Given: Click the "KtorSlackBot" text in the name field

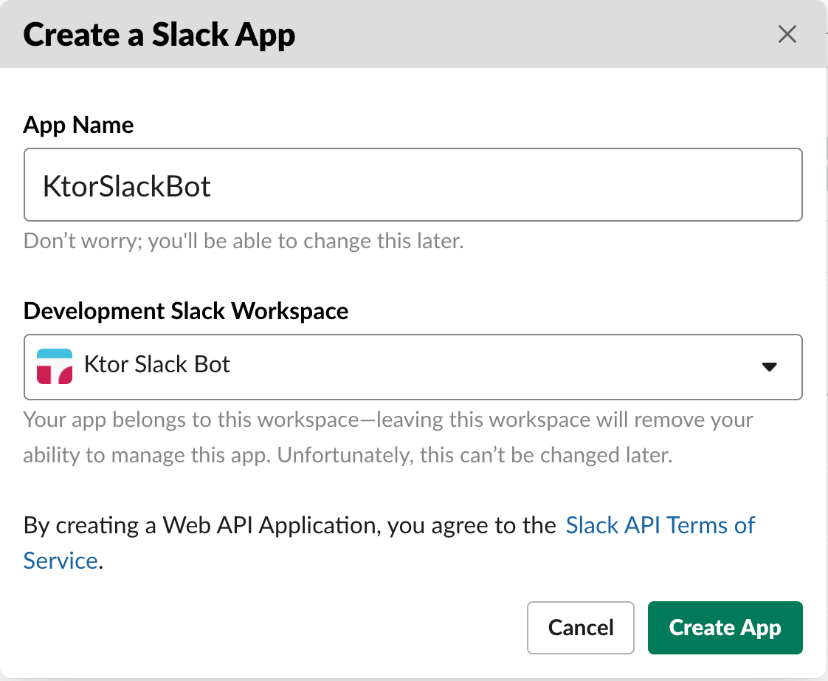Looking at the screenshot, I should click(127, 186).
